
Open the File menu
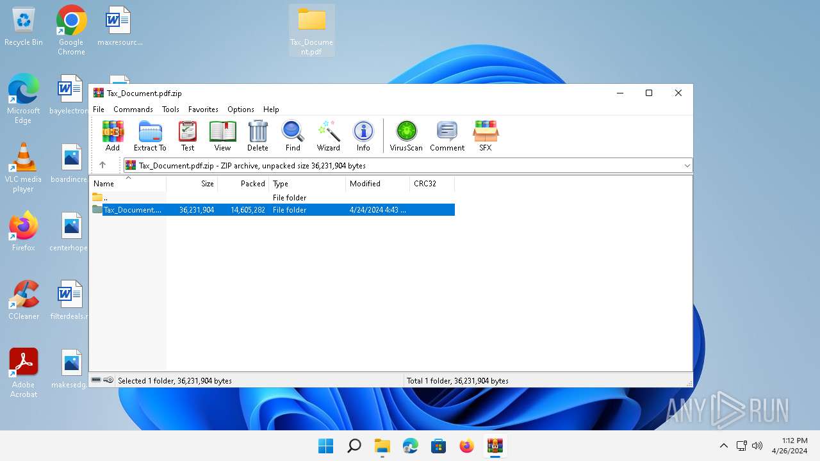pyautogui.click(x=99, y=109)
